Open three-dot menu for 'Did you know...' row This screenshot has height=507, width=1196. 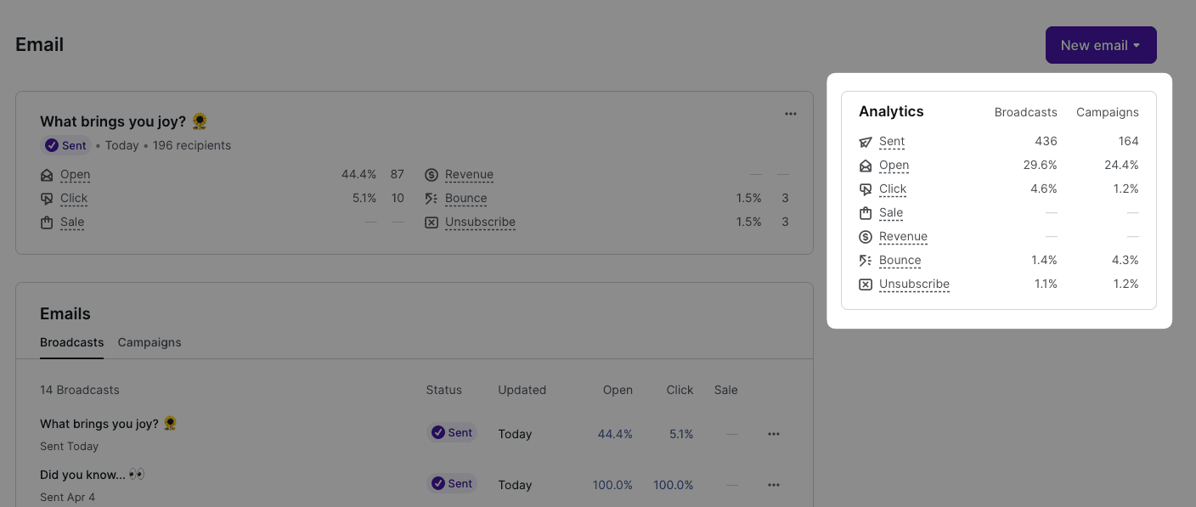point(773,485)
